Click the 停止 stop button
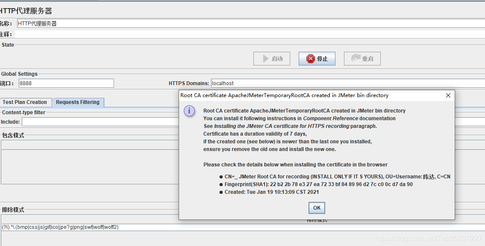The height and width of the screenshot is (246, 485). pos(317,59)
